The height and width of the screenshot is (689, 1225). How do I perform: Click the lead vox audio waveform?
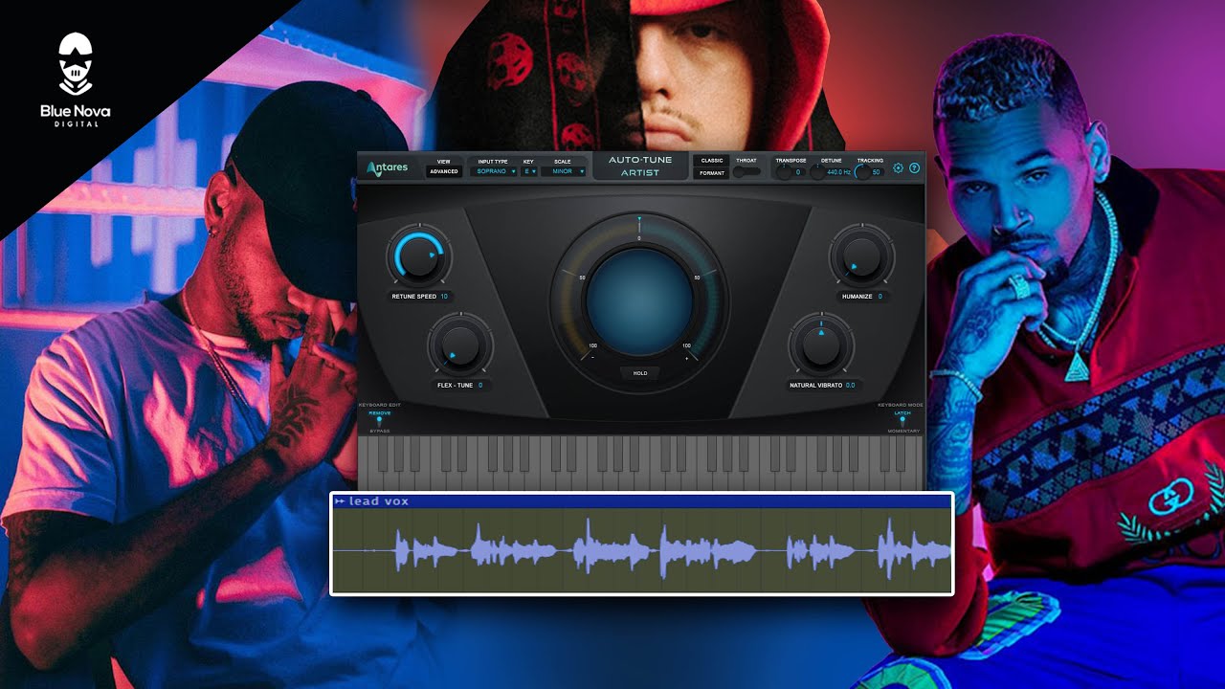point(641,550)
